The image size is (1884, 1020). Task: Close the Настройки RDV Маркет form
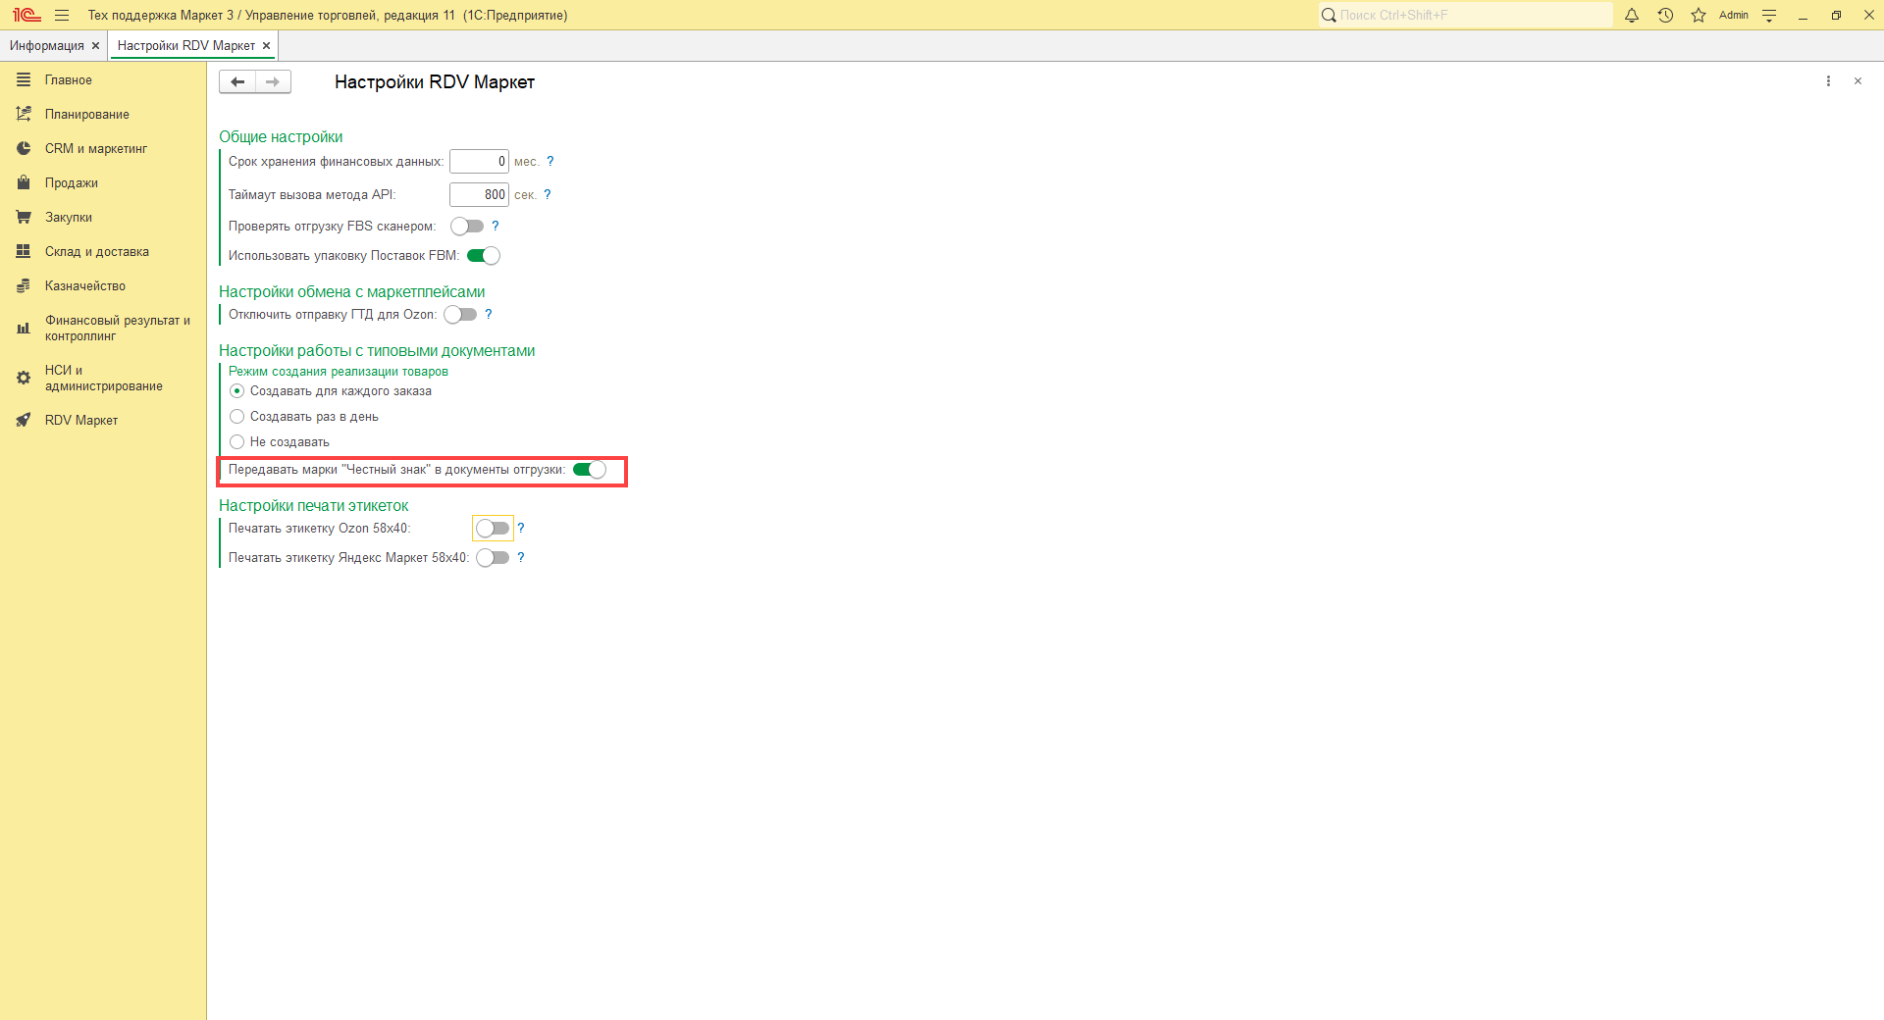pyautogui.click(x=1858, y=81)
